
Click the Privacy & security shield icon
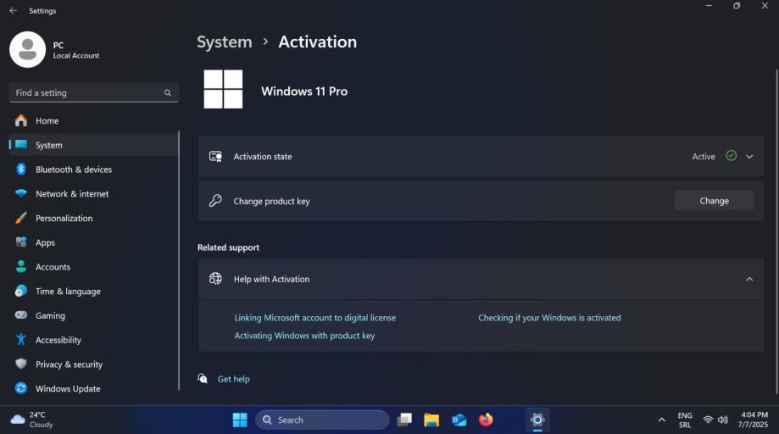[21, 364]
